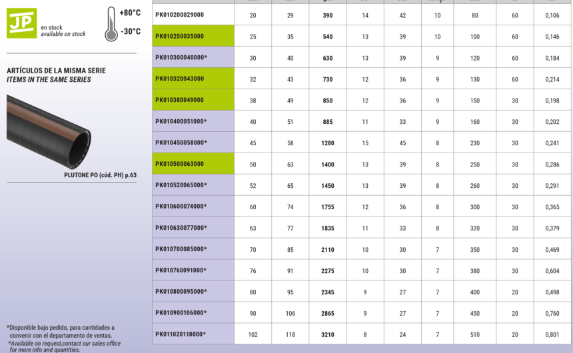The width and height of the screenshot is (573, 353).
Task: Choose in-stock article PK010380049000
Action: pos(179,100)
